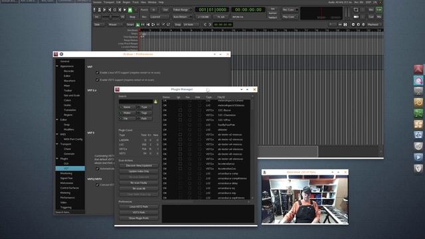Click the Plugin Manager search field
425x239 pixels.
(135, 102)
